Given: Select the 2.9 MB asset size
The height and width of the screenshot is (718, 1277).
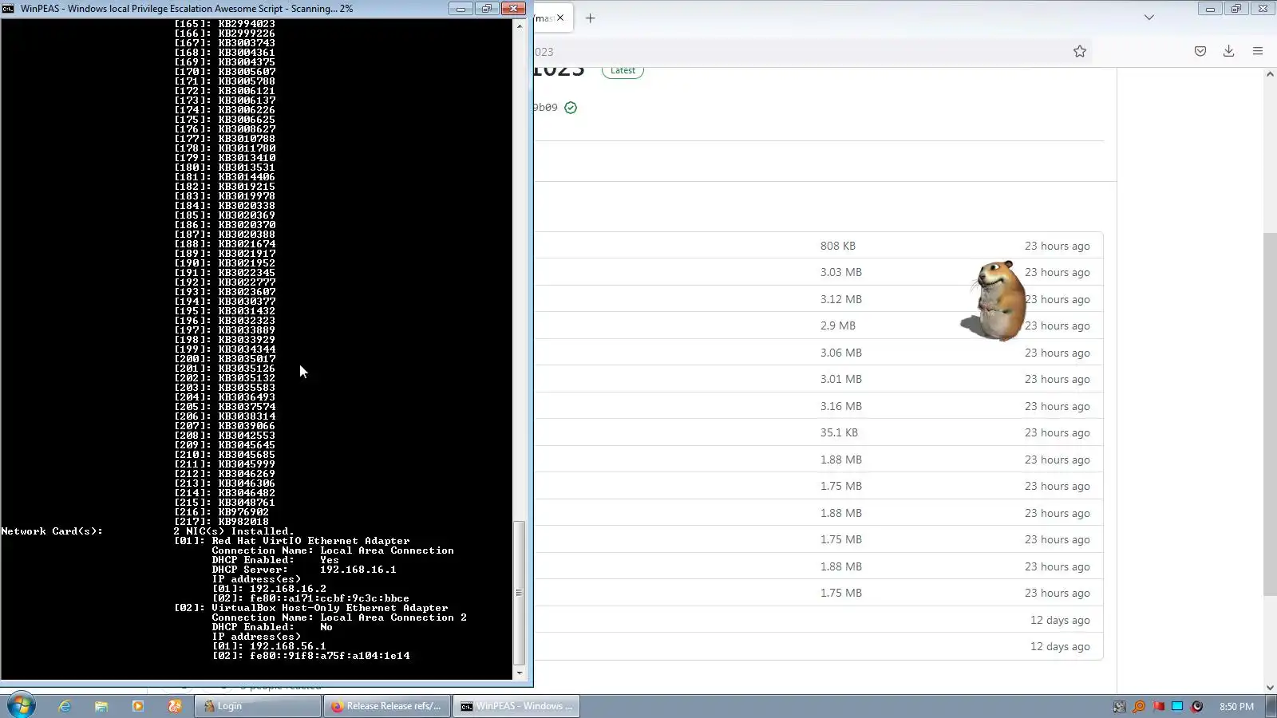Looking at the screenshot, I should click(x=837, y=325).
